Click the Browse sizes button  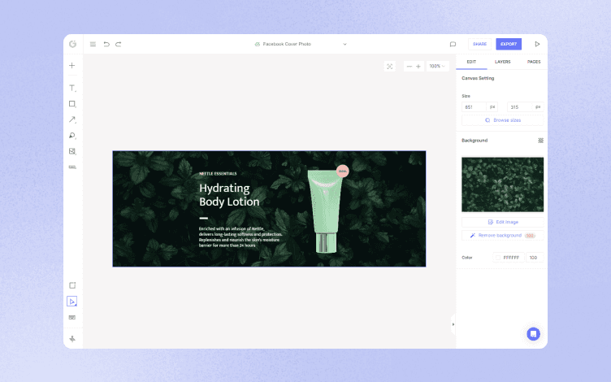coord(503,120)
